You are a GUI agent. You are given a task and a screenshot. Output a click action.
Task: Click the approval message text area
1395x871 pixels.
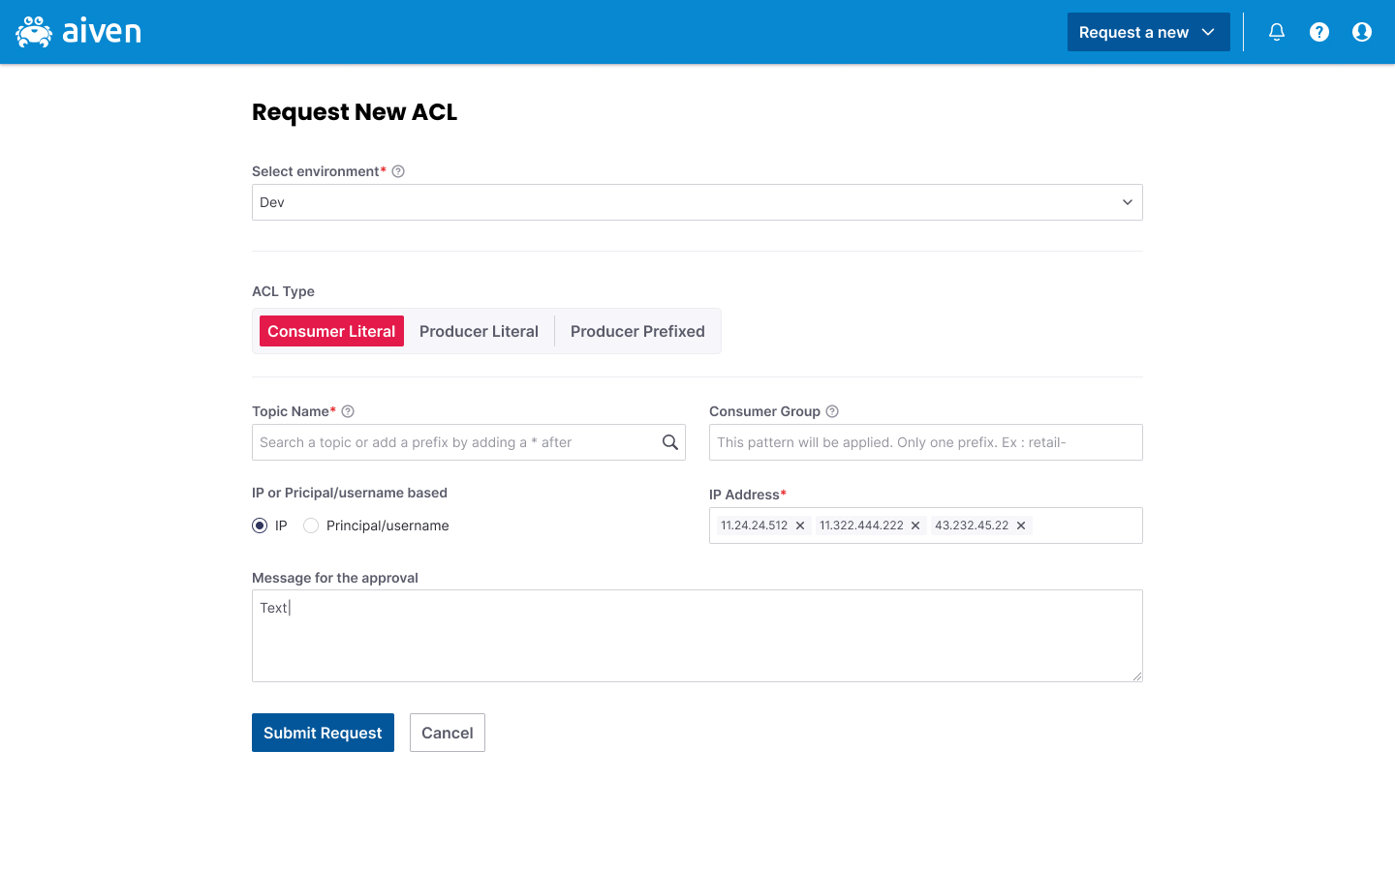(x=697, y=634)
